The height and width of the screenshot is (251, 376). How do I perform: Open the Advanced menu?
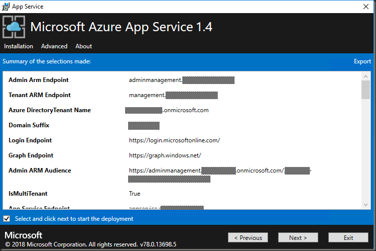[54, 46]
